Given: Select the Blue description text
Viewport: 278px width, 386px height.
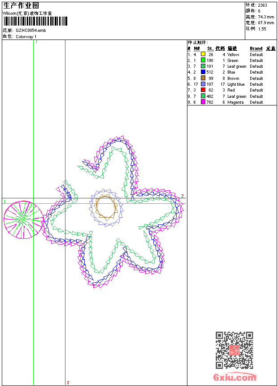Looking at the screenshot, I should 231,72.
